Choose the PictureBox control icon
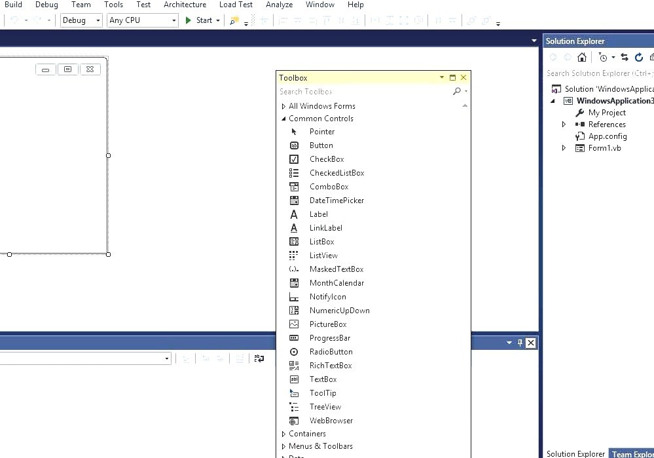 pyautogui.click(x=294, y=324)
